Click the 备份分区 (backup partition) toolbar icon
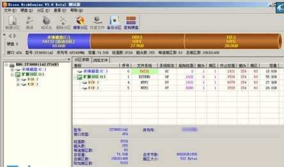The image size is (284, 167). click(114, 23)
